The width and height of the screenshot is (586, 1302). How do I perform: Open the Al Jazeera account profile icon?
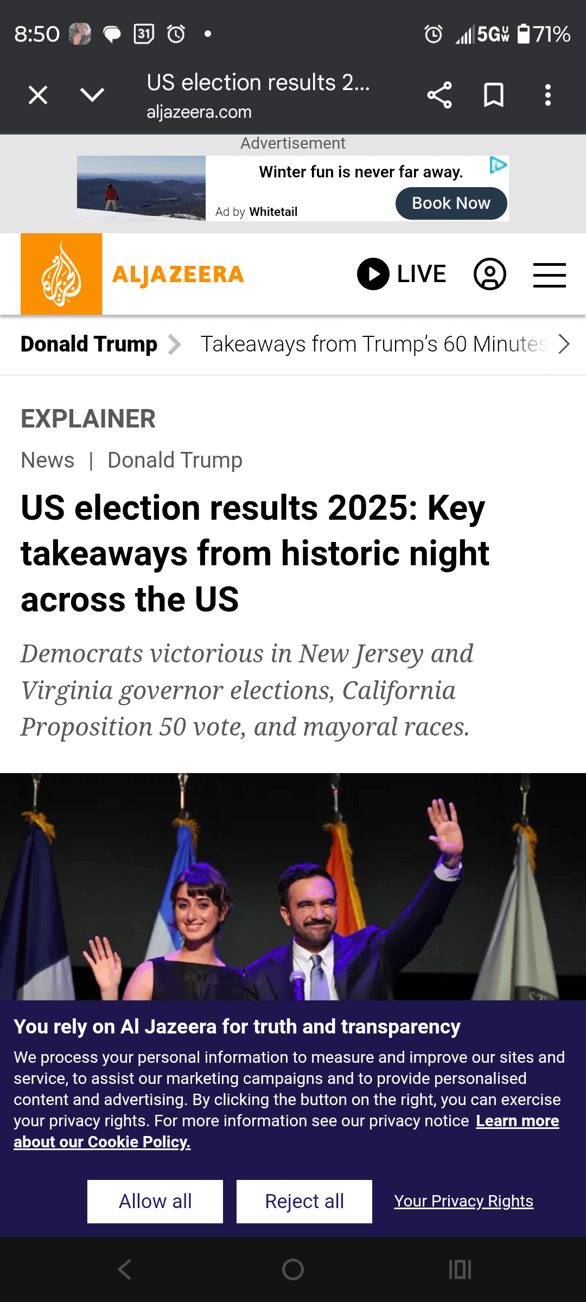click(x=489, y=275)
